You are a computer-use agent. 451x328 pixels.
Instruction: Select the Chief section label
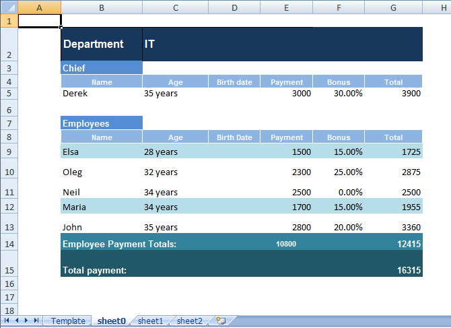102,68
